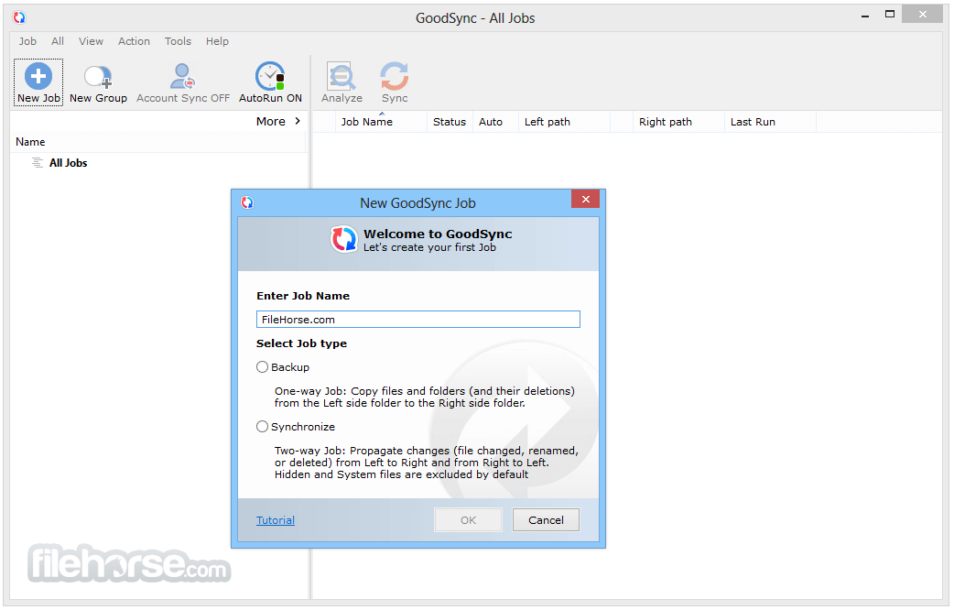This screenshot has height=610, width=954.
Task: Click GoodSync logo in main title bar
Action: tap(19, 17)
